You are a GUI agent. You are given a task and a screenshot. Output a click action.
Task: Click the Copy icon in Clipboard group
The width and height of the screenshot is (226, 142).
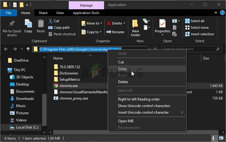[x=28, y=23]
